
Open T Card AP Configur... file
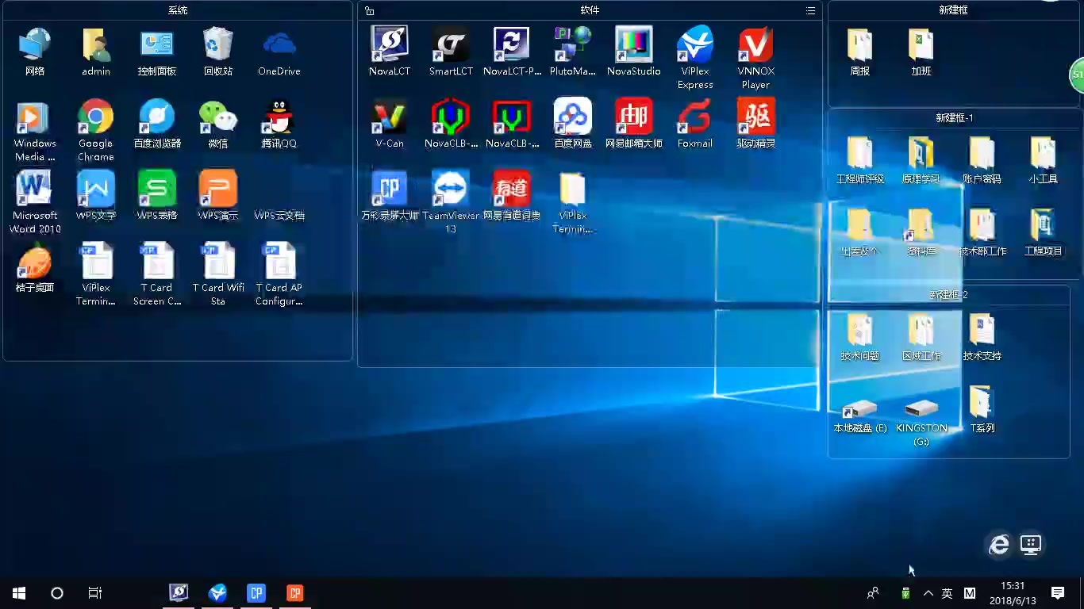[279, 274]
